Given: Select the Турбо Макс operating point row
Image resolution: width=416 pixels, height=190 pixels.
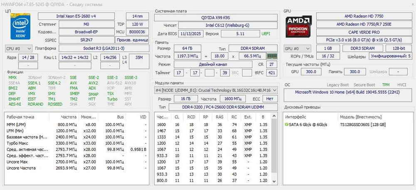Looking at the screenshot, I should click(x=77, y=143).
